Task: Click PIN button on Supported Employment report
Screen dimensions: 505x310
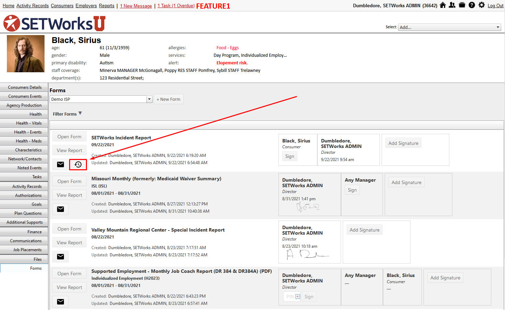Action: click(292, 297)
